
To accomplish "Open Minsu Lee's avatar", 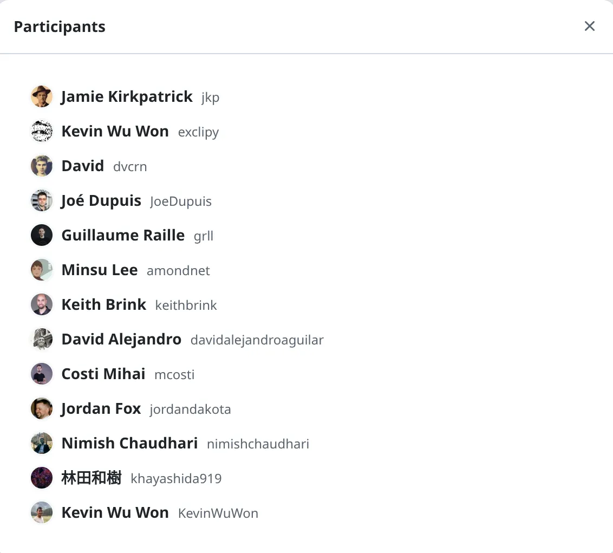I will click(42, 270).
